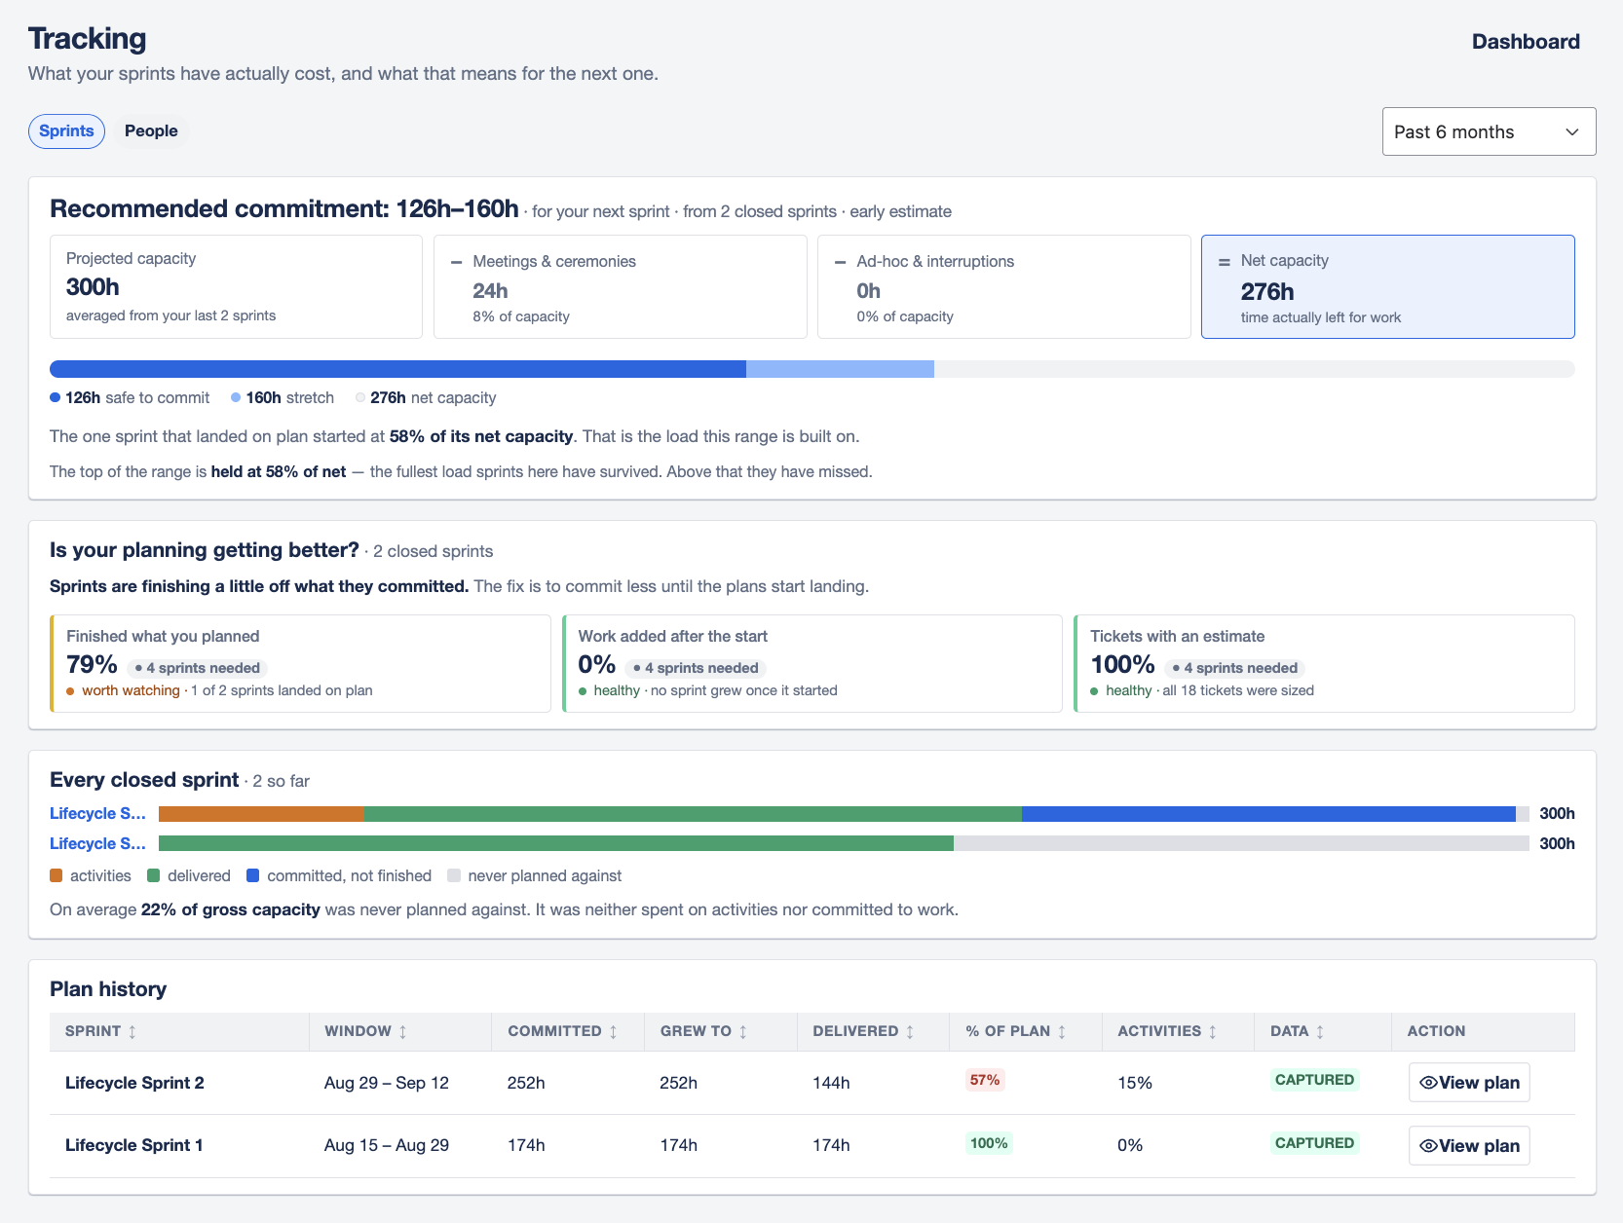Click Lifecycle Sprint 1 name in table
This screenshot has width=1623, height=1223.
[134, 1145]
